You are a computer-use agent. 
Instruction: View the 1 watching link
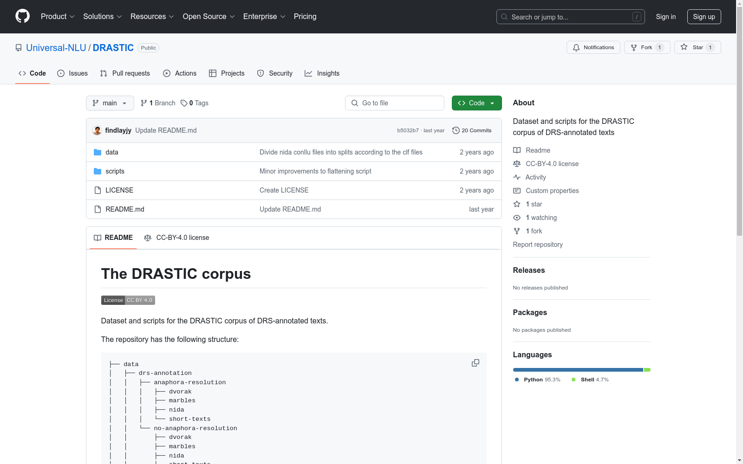[x=535, y=218]
